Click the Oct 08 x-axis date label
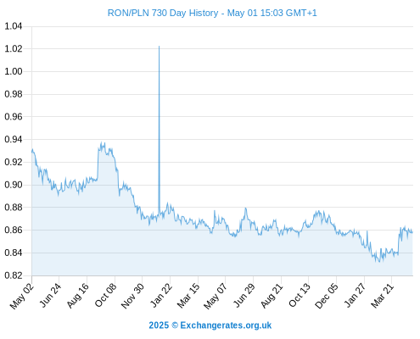 pos(105,295)
